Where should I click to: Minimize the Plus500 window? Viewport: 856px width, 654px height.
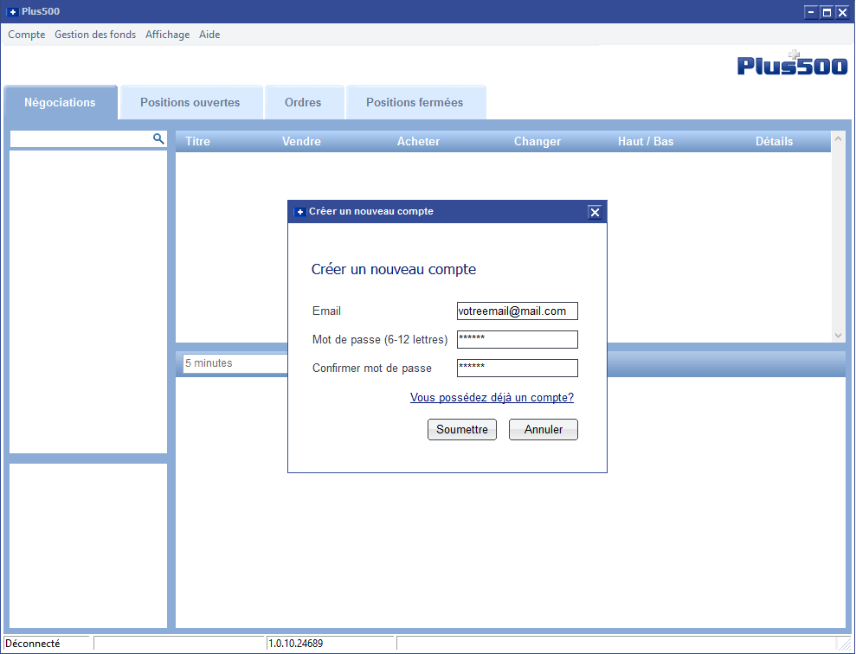click(x=811, y=12)
